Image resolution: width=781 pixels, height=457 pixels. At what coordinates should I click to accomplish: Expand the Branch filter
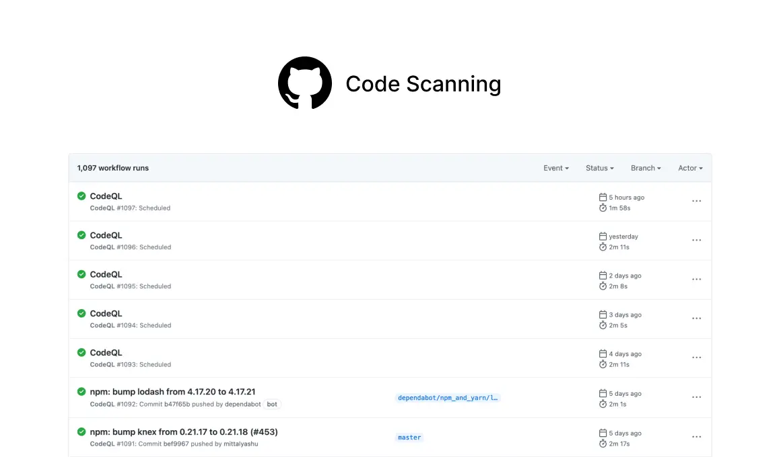tap(644, 168)
